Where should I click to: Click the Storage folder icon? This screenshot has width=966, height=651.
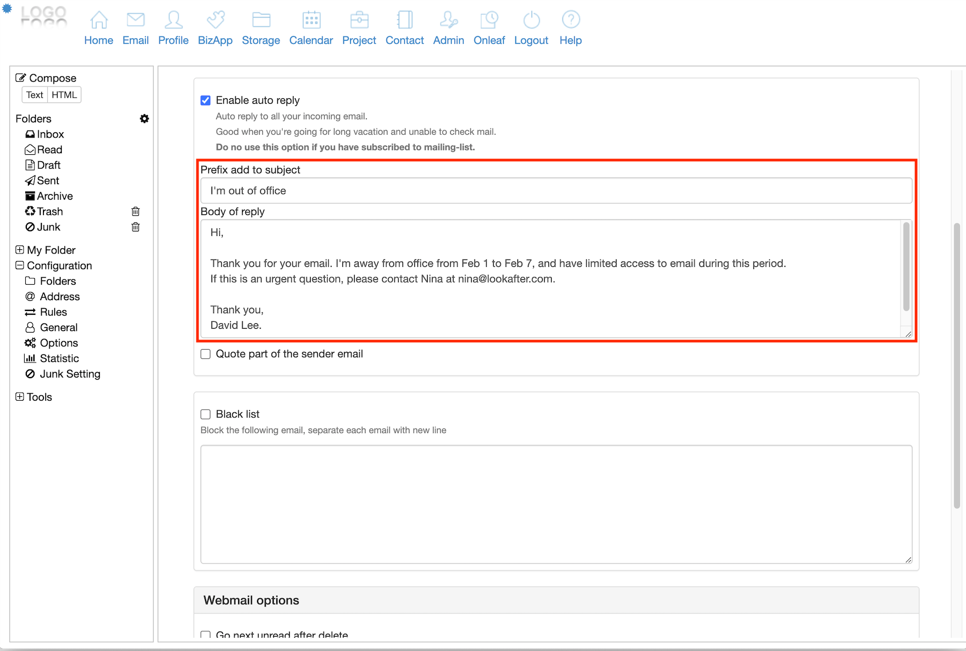pos(261,20)
